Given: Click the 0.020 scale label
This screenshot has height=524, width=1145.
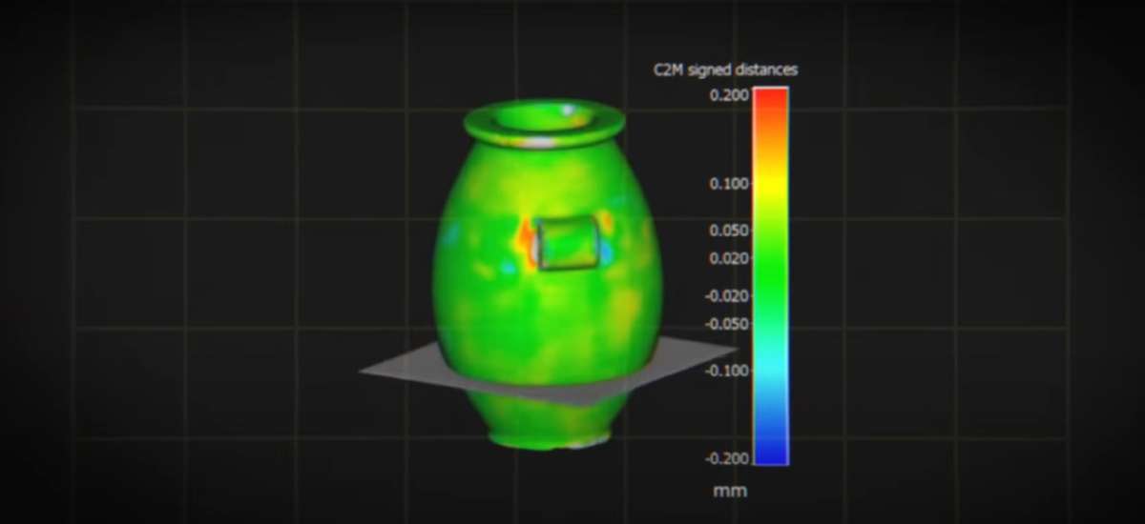Looking at the screenshot, I should [x=728, y=258].
